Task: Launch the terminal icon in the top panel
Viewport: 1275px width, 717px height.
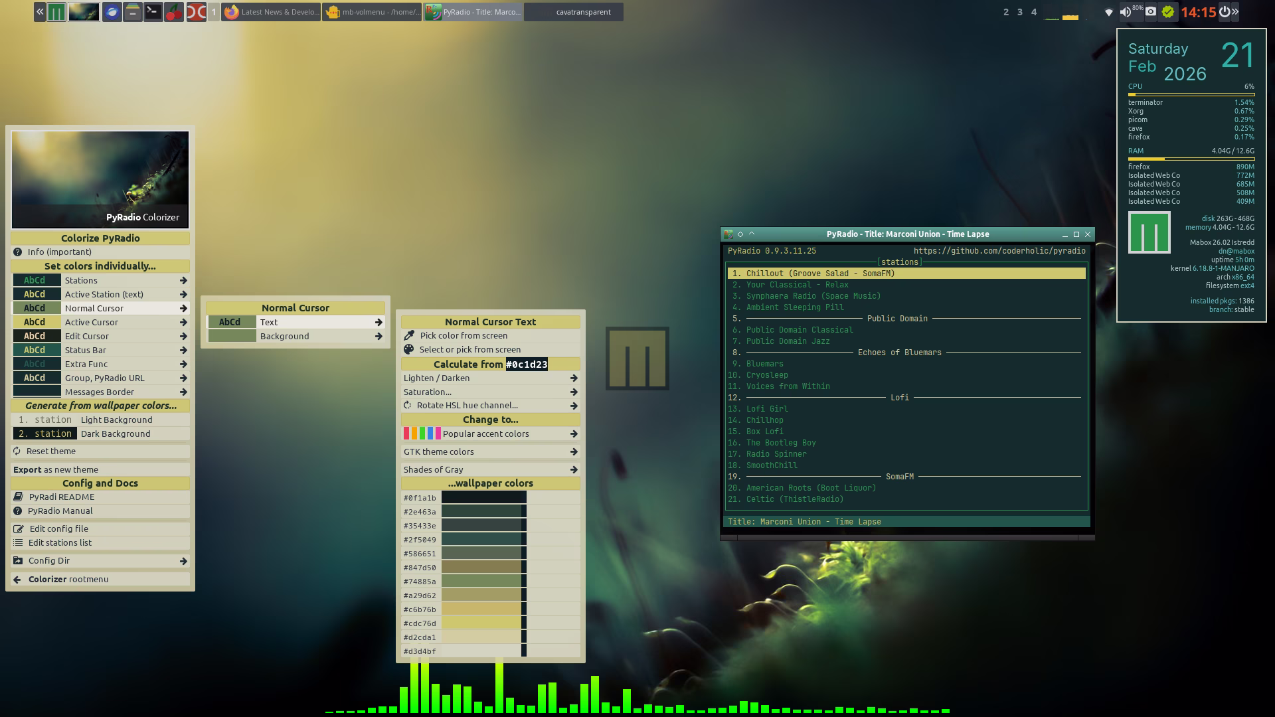Action: point(153,11)
